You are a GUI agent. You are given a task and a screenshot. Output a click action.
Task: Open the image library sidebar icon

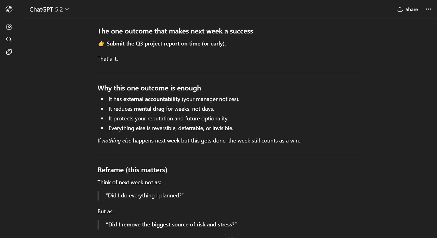[x=9, y=52]
